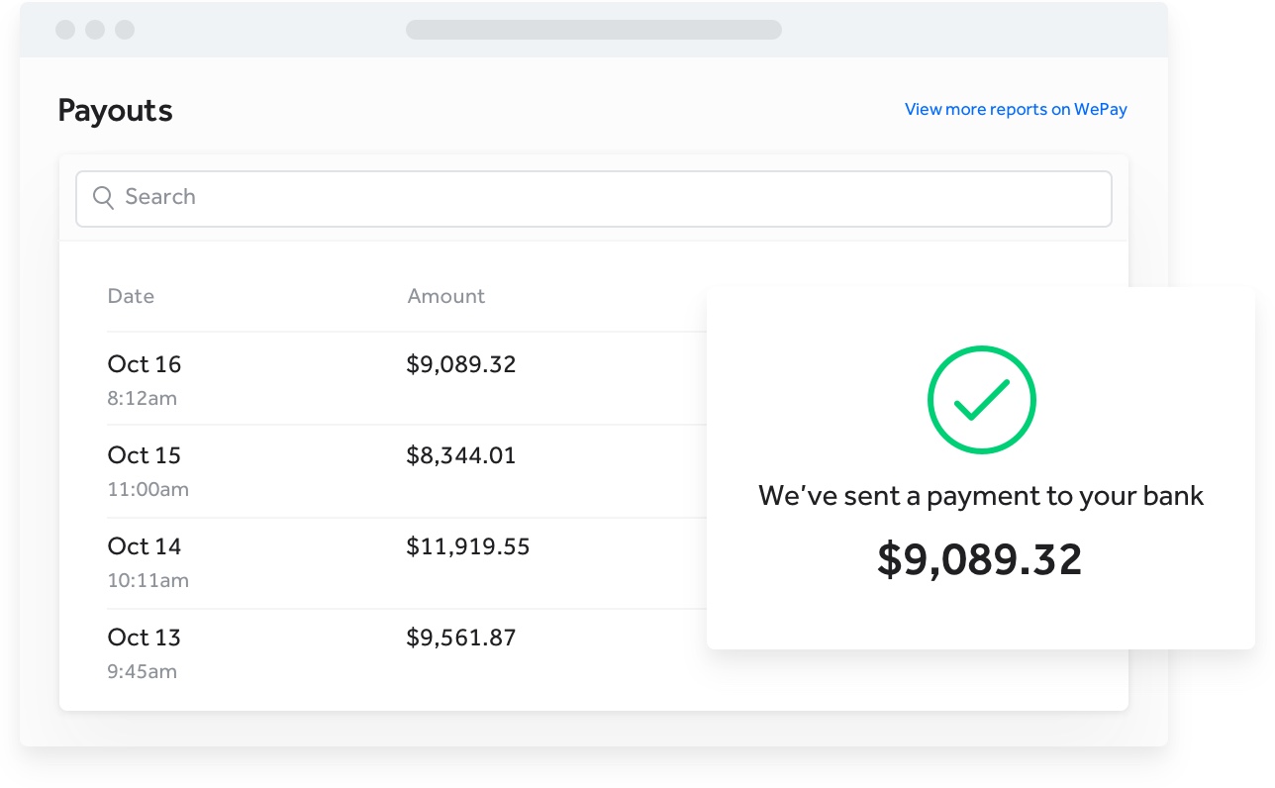Click the large $9,089.32 notification amount
This screenshot has height=788, width=1275.
click(x=980, y=560)
